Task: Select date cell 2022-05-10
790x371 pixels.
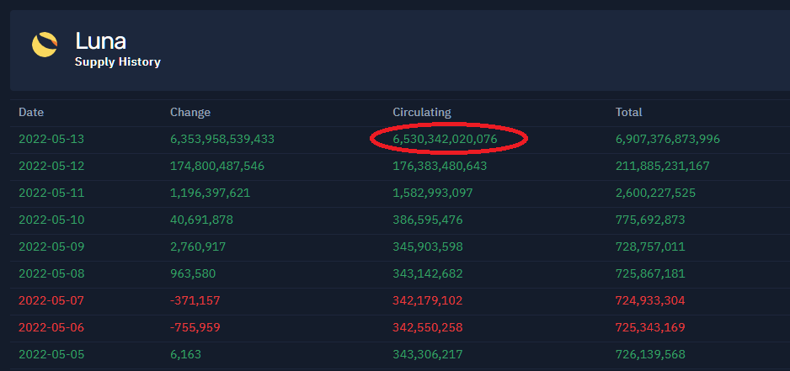Action: point(51,220)
